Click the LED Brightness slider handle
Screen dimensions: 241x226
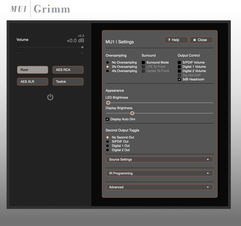108,103
